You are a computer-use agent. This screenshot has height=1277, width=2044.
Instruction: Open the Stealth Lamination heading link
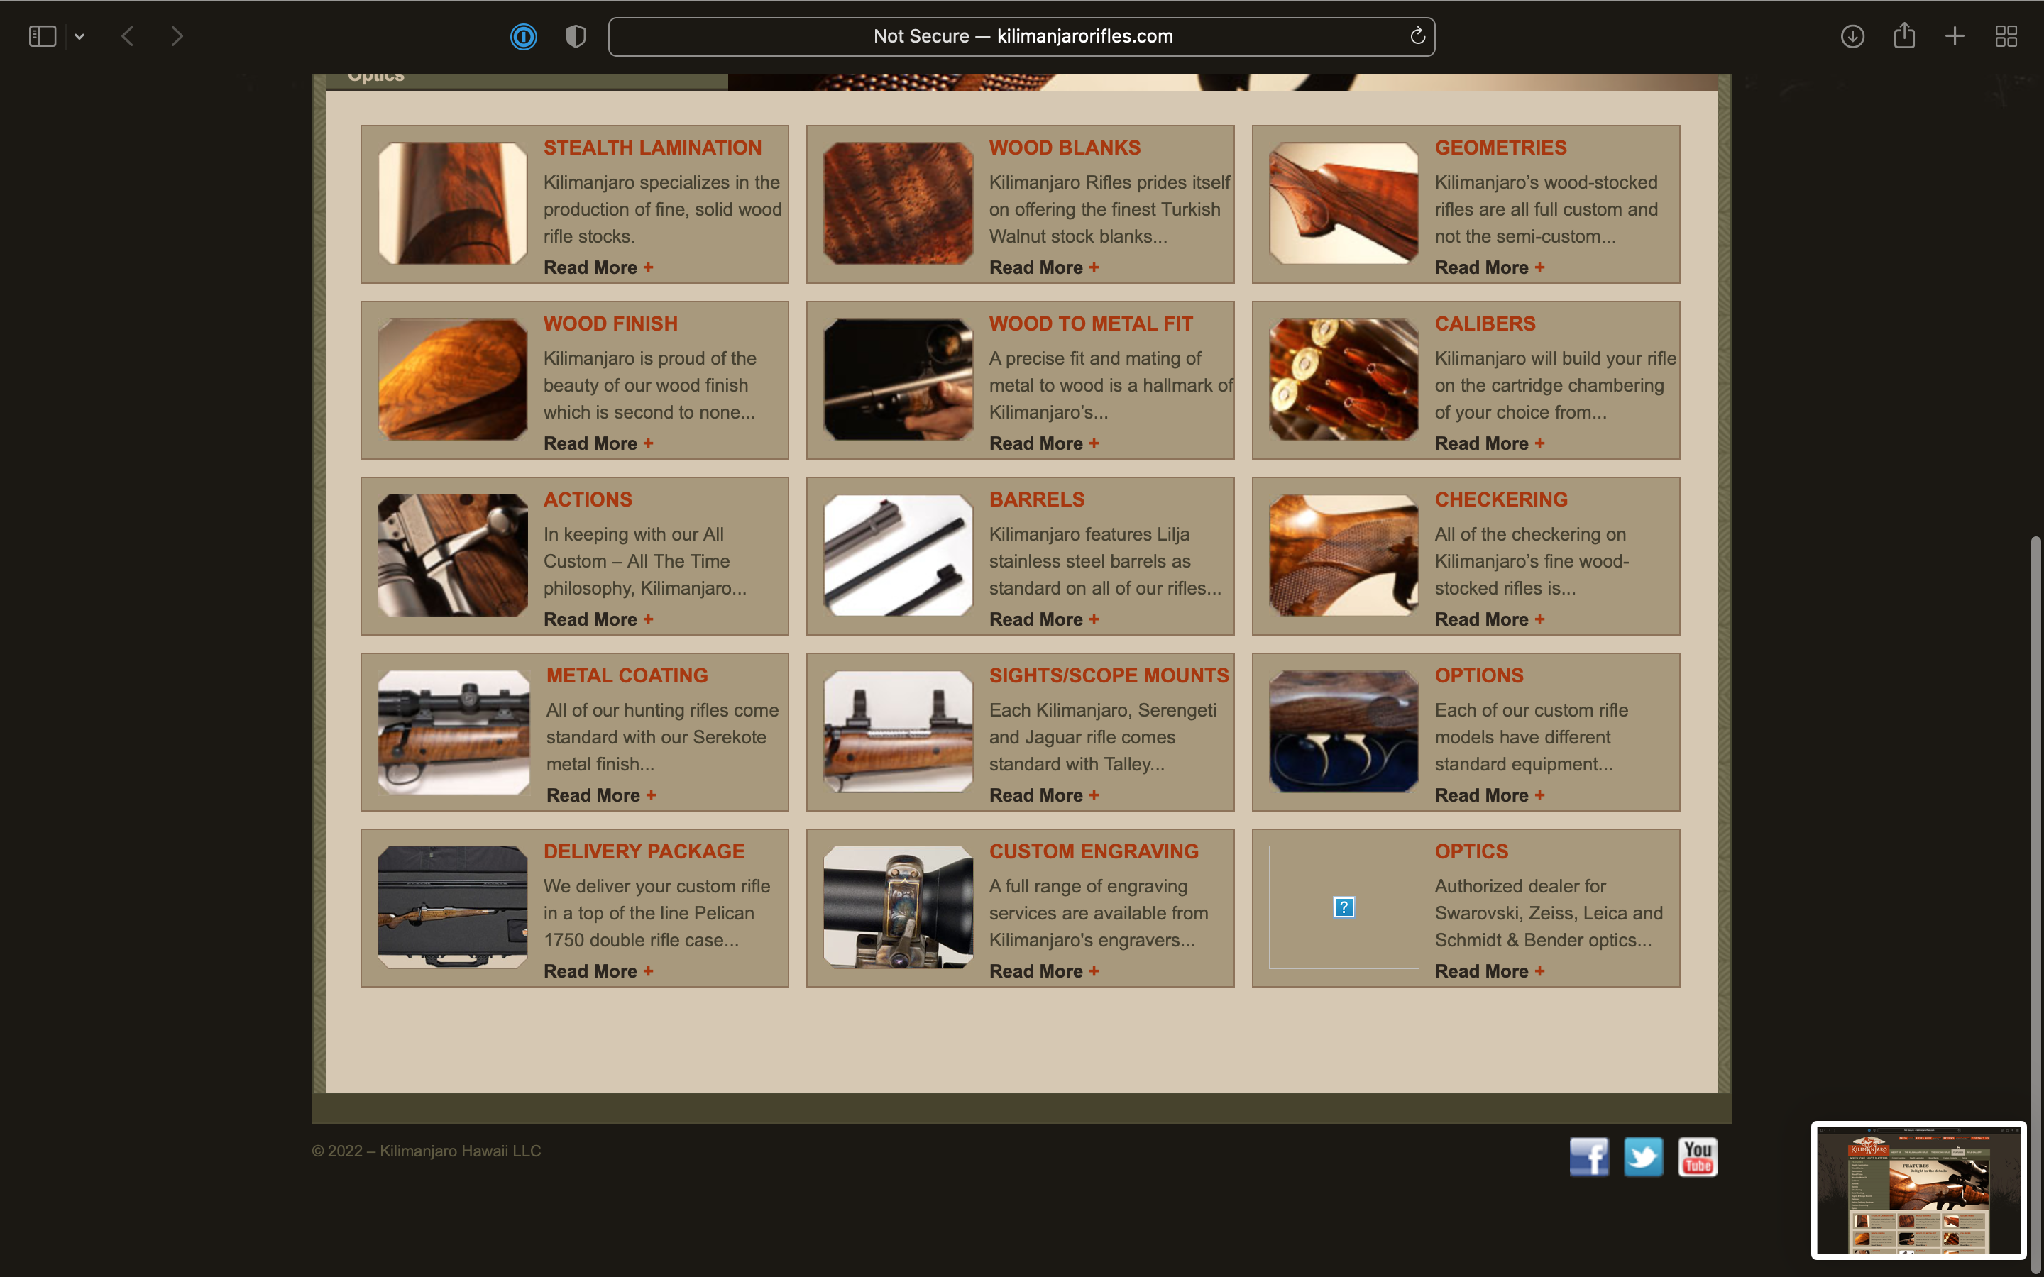652,148
